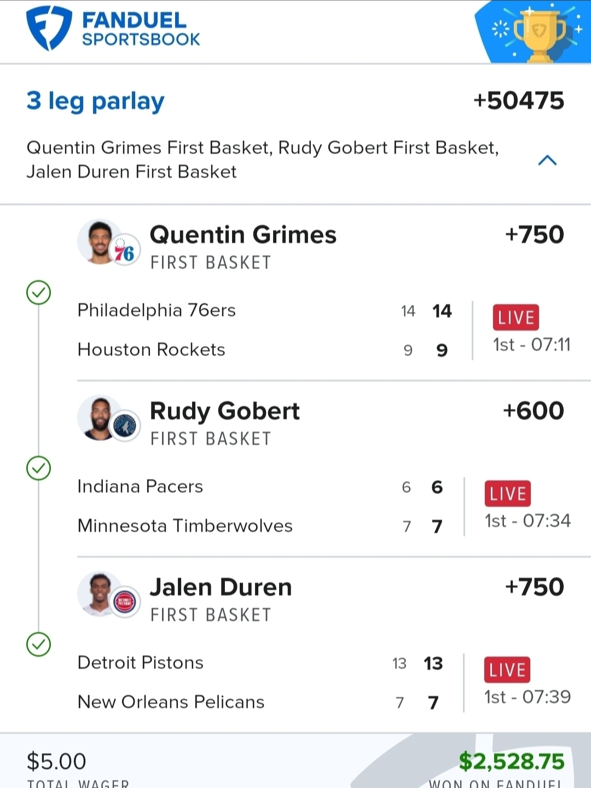
Task: Tap the FanDuel shield logo icon
Action: point(49,28)
